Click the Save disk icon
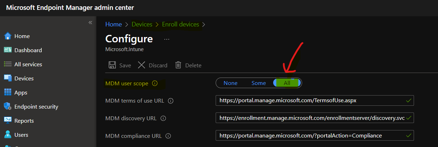The width and height of the screenshot is (438, 147). [x=112, y=65]
